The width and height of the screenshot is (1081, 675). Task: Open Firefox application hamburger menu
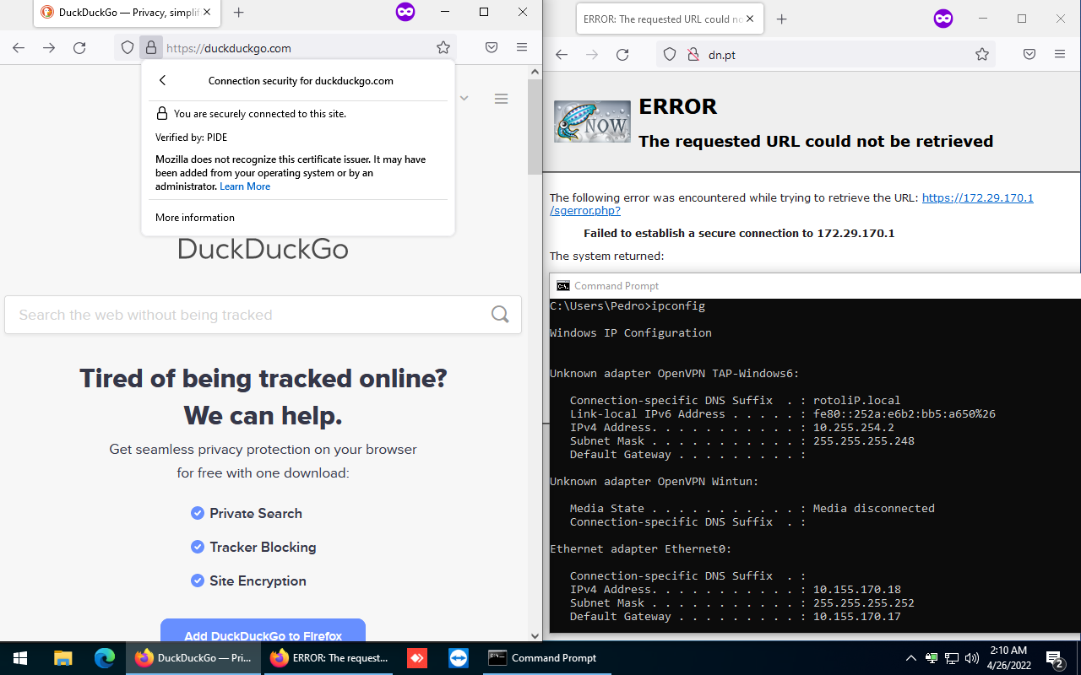click(x=522, y=47)
